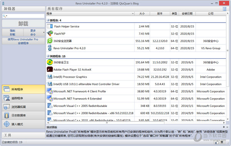Click the pin icon on 描述面板
Viewport: 231px width, 146px height.
[224, 127]
